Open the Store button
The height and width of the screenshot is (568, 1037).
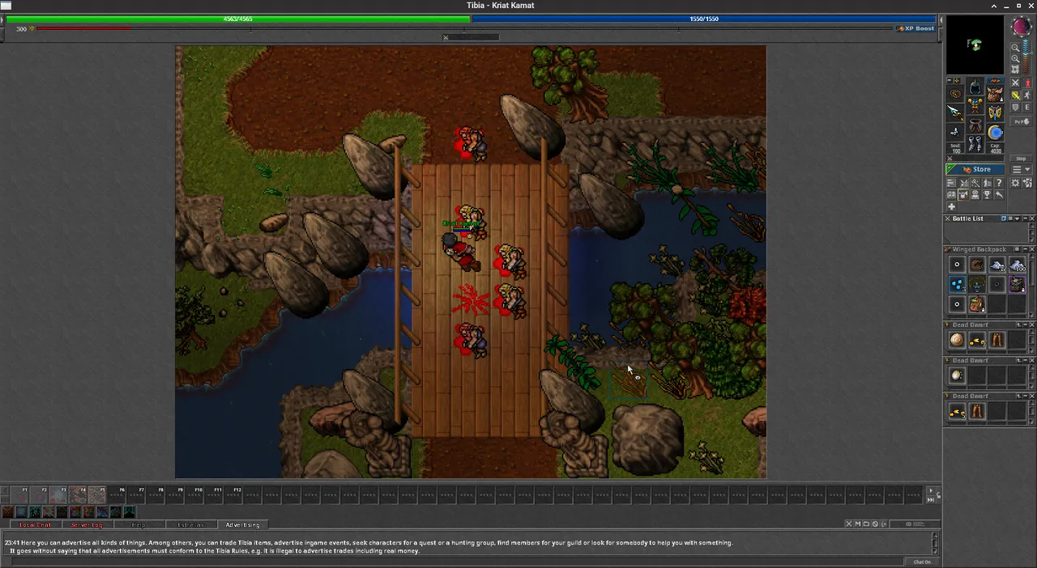click(975, 169)
